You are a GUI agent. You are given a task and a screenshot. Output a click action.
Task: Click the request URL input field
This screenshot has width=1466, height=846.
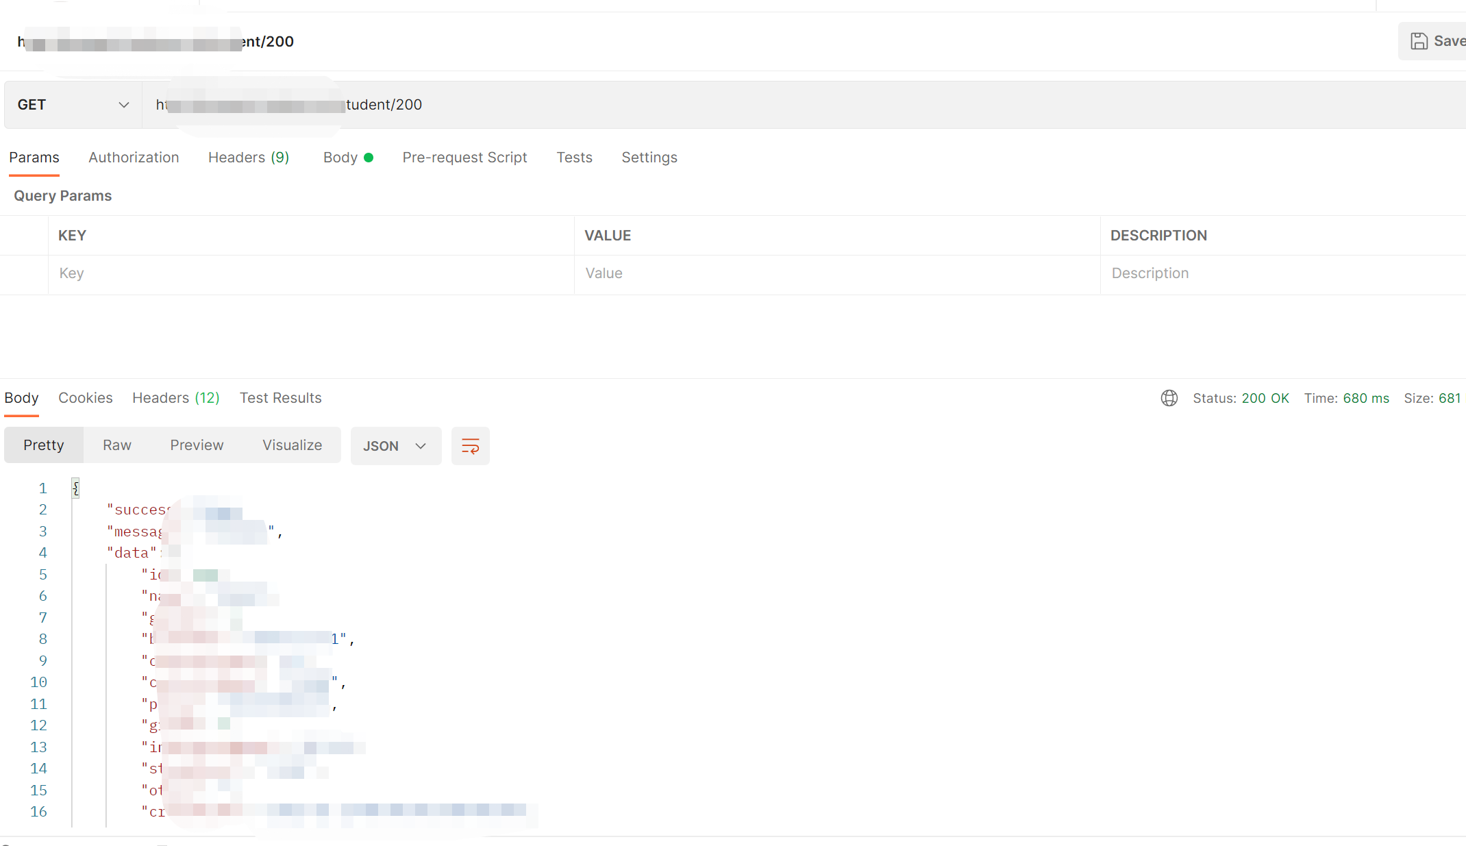(x=822, y=105)
